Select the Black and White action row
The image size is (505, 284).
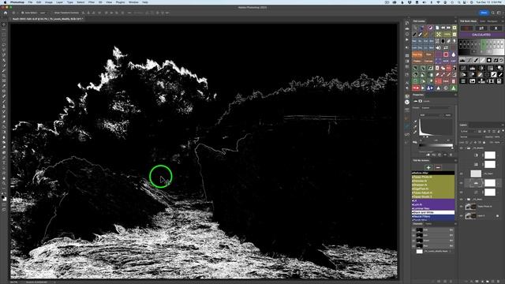point(433,212)
